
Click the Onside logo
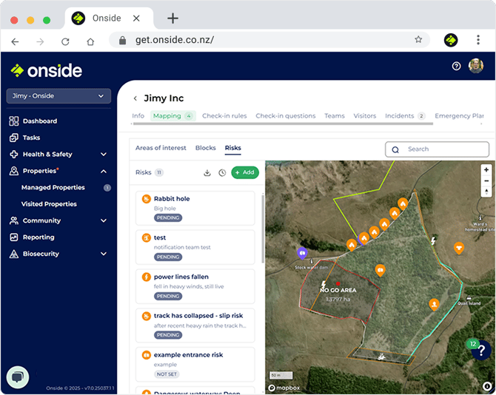(47, 70)
